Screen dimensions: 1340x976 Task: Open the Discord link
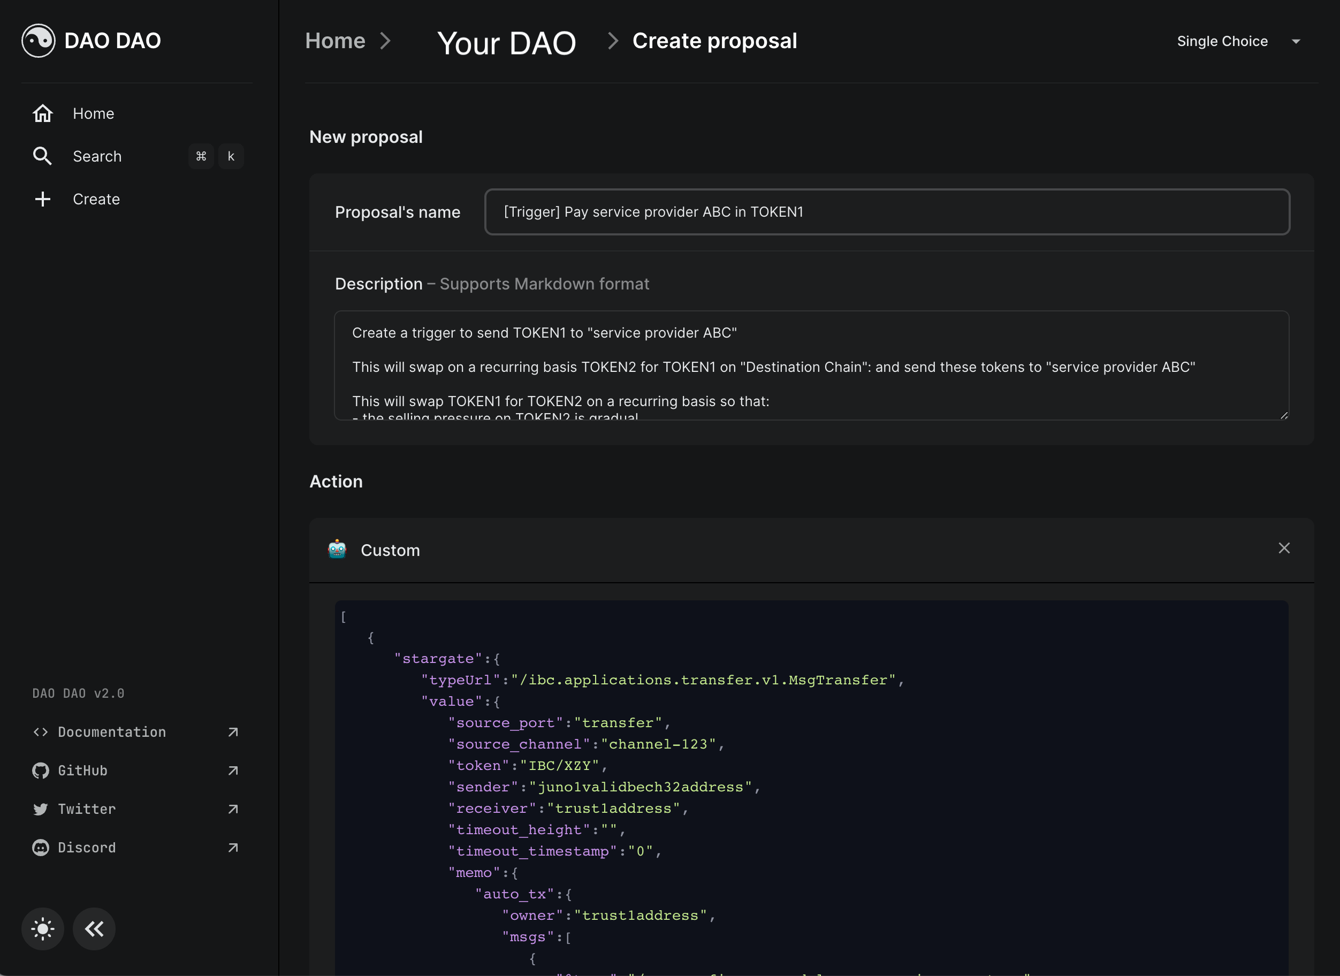click(136, 847)
